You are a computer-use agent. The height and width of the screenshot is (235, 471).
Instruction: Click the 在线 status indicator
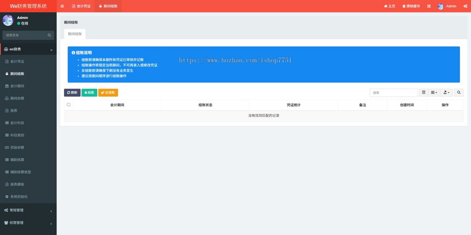(x=23, y=23)
